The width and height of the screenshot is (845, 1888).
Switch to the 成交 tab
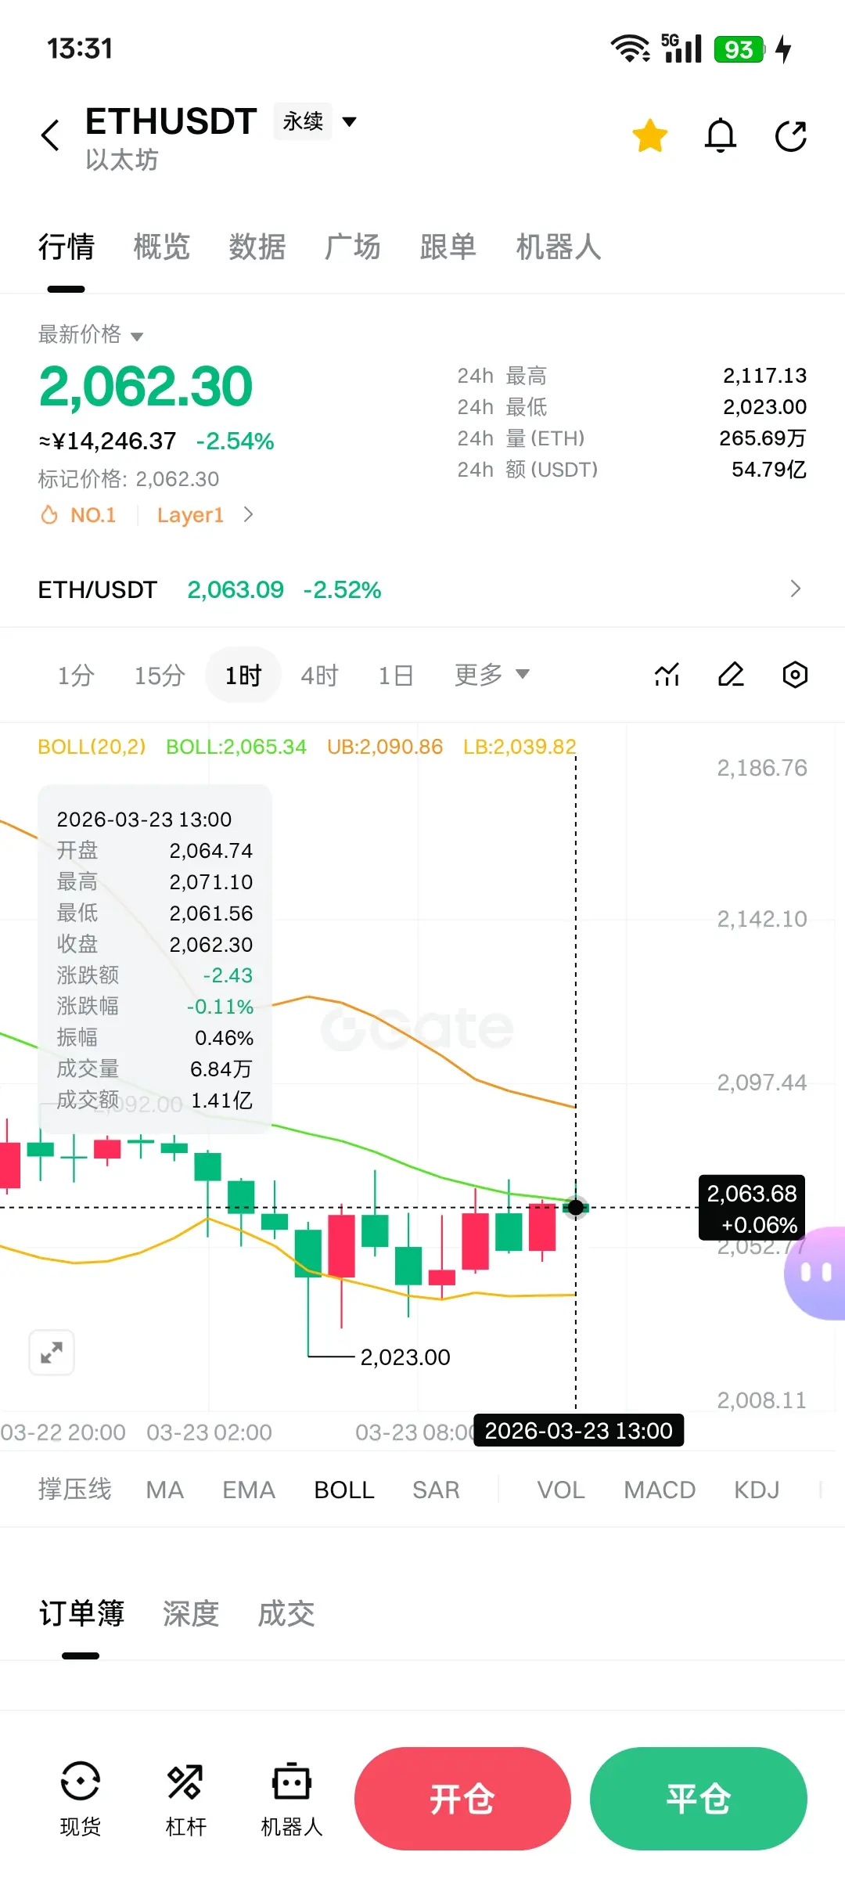286,1613
